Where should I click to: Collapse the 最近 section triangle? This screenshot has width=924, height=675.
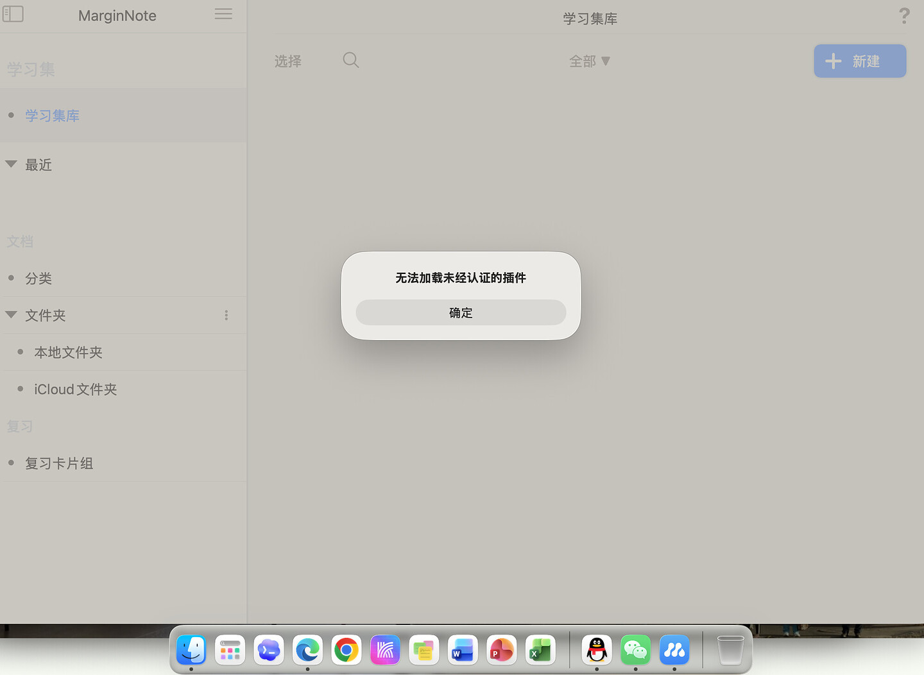click(11, 164)
